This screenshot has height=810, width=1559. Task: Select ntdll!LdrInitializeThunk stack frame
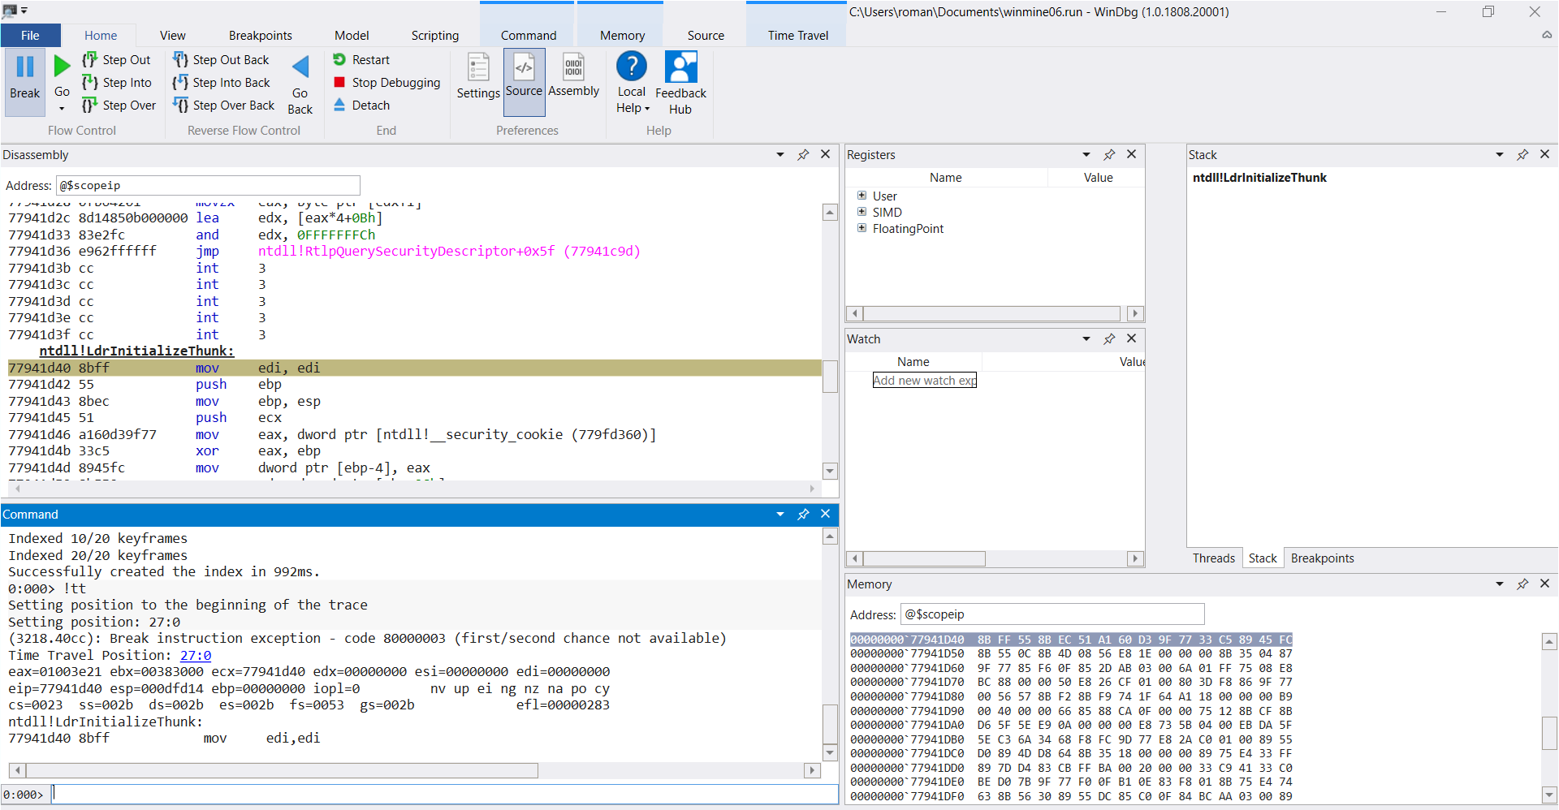[x=1259, y=178]
